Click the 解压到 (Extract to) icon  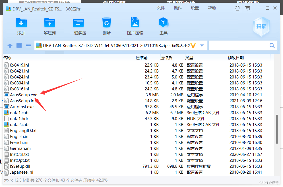[x=50, y=23]
